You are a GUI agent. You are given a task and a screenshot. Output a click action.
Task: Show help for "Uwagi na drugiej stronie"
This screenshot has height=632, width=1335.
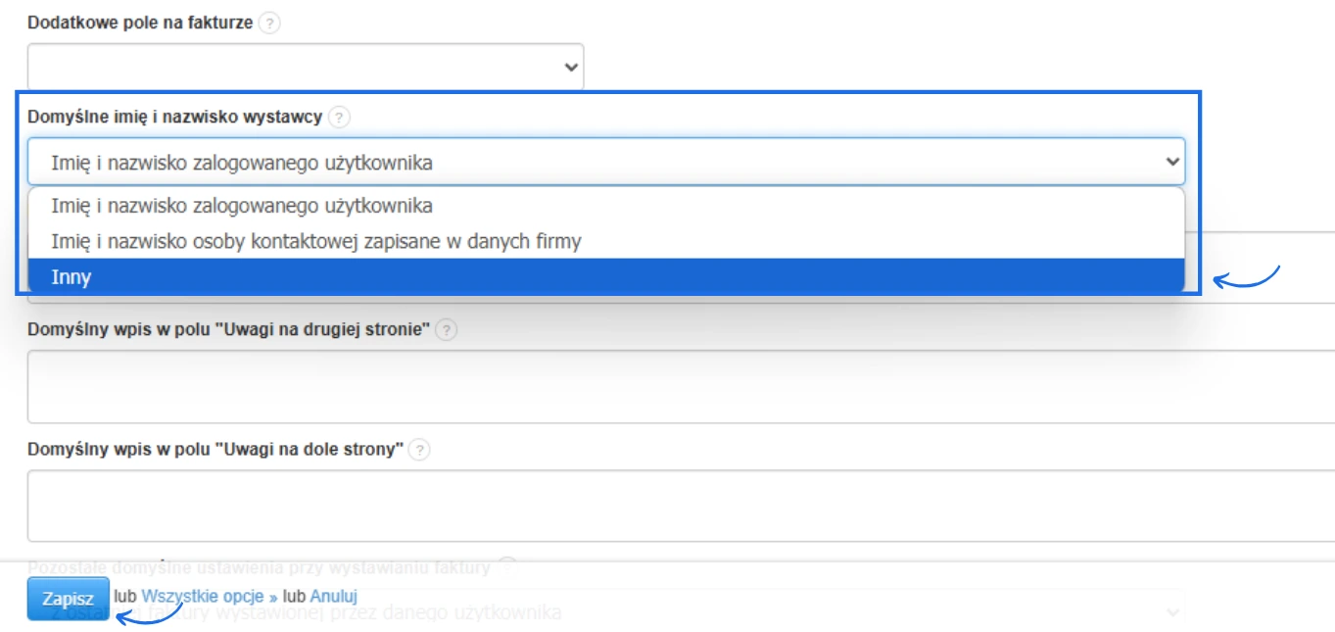click(446, 330)
